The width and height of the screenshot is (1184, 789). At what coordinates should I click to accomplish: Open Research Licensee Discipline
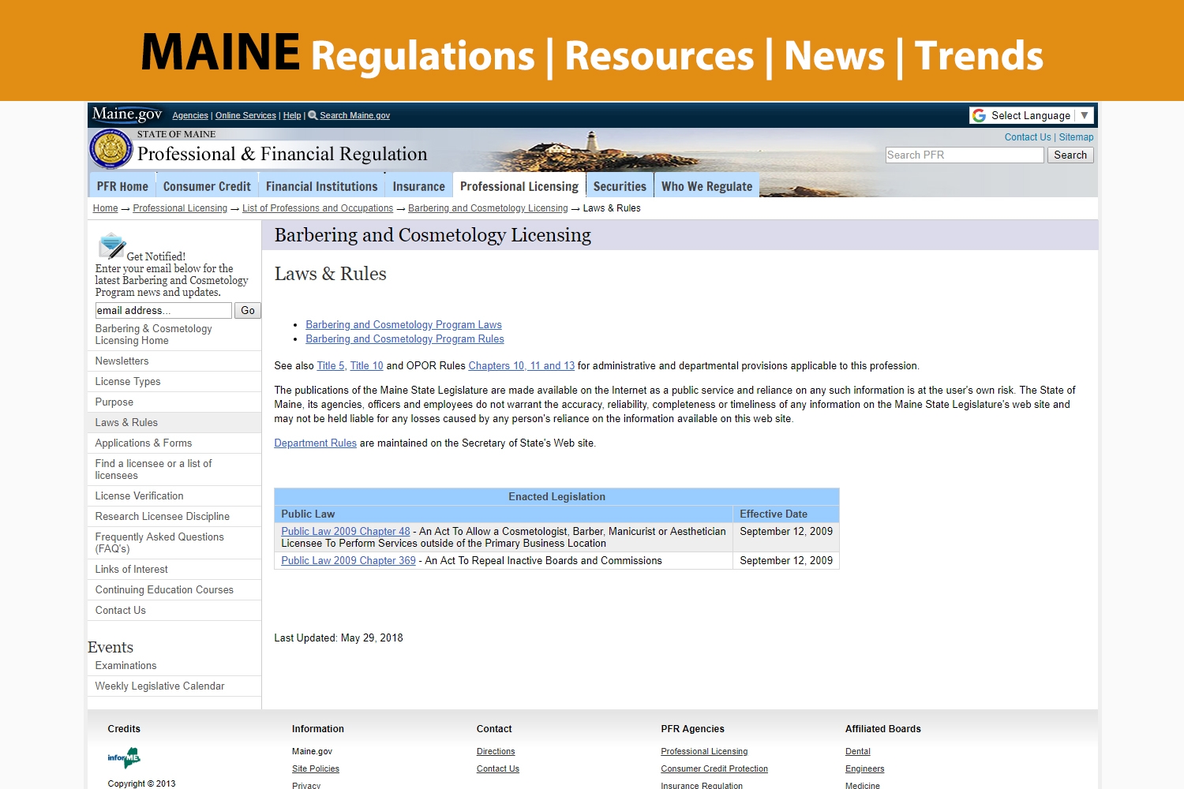click(174, 516)
